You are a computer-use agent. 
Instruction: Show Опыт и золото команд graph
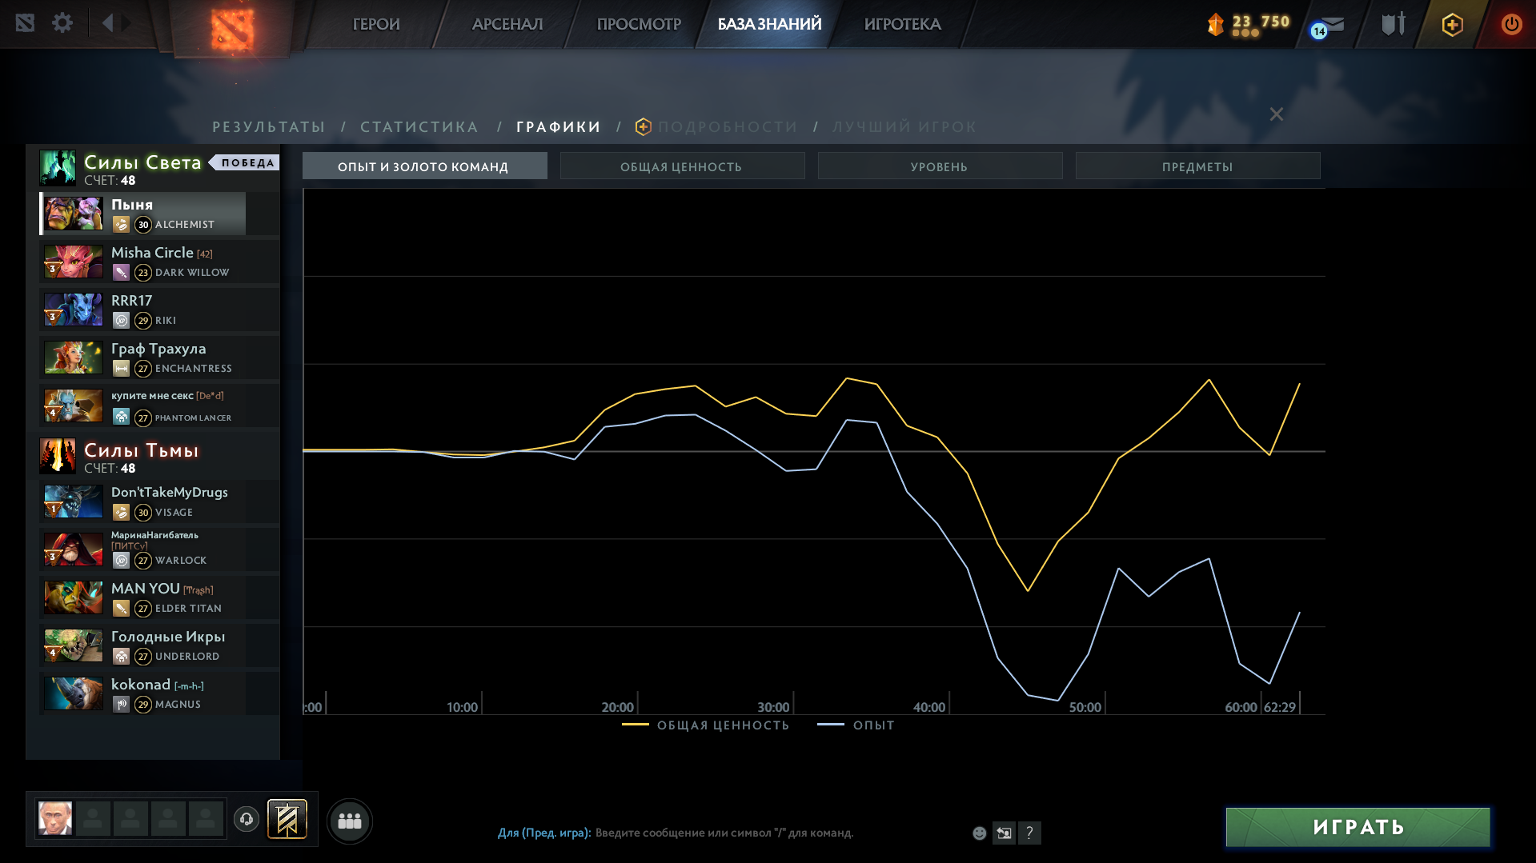point(424,166)
